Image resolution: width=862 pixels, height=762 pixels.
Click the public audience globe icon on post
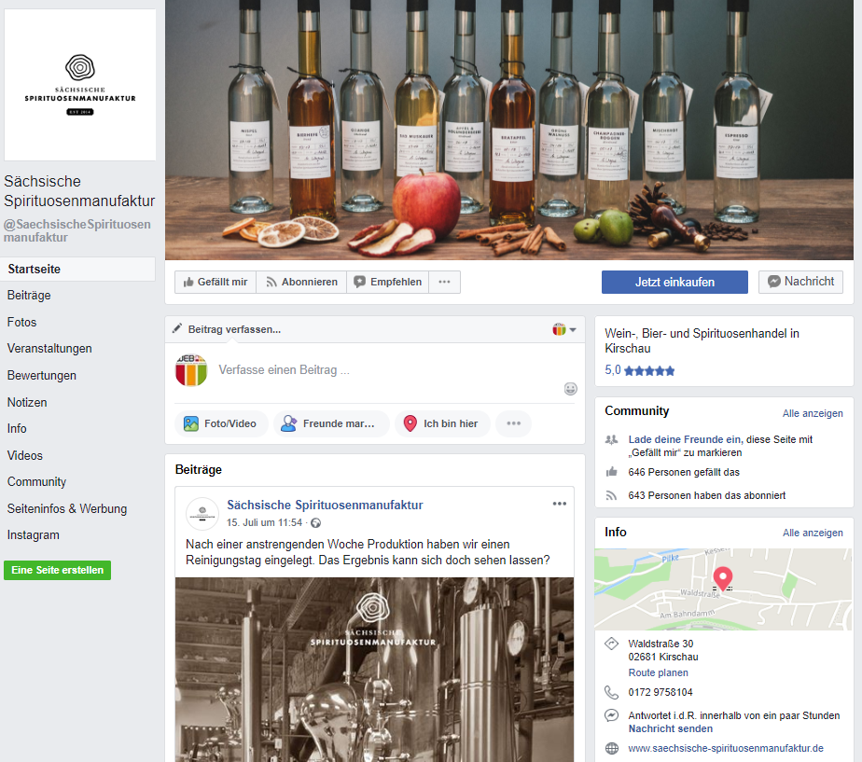[x=315, y=523]
